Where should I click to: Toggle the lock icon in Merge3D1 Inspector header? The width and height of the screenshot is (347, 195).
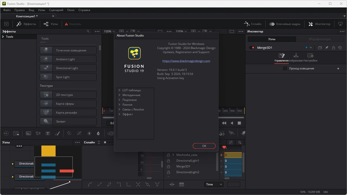click(x=333, y=48)
